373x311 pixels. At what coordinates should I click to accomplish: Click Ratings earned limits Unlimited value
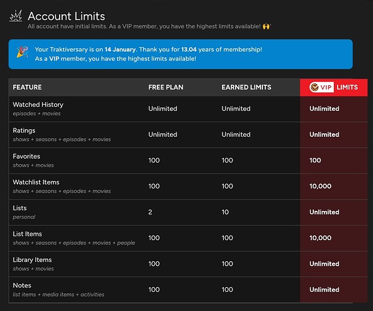(x=236, y=135)
